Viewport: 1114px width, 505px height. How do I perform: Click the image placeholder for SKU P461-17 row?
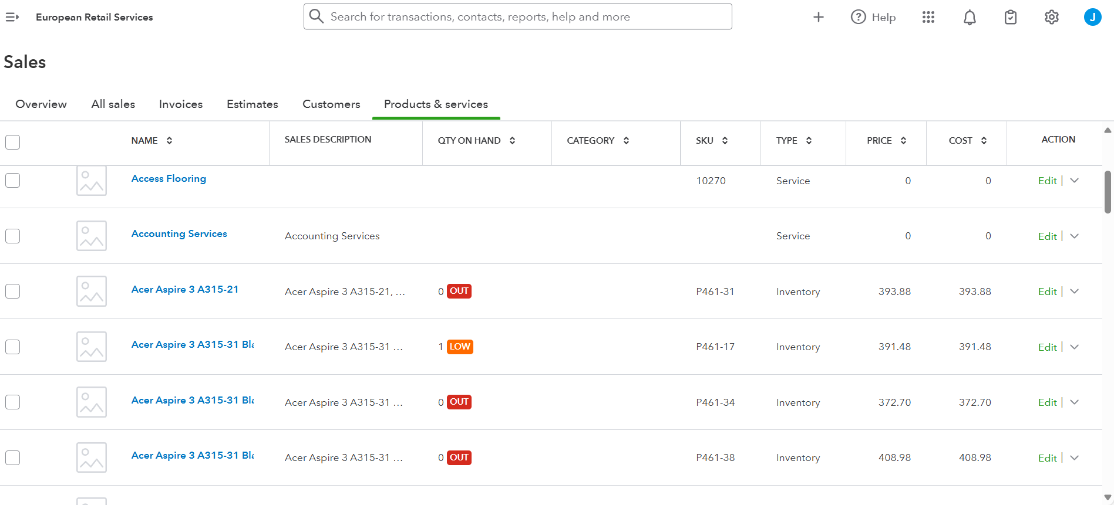point(92,347)
